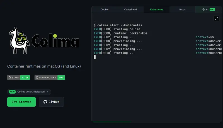Open the AI tab
Screen dimensions: 223x128
coord(209,9)
